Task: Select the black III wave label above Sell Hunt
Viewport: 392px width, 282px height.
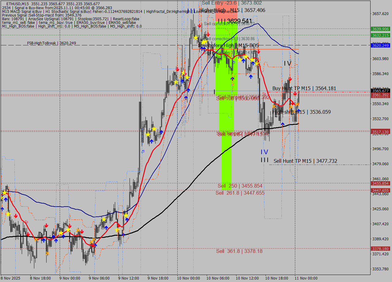Action: pyautogui.click(x=265, y=160)
